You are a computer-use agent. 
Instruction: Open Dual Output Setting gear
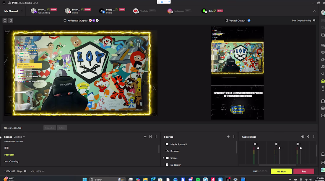click(314, 20)
